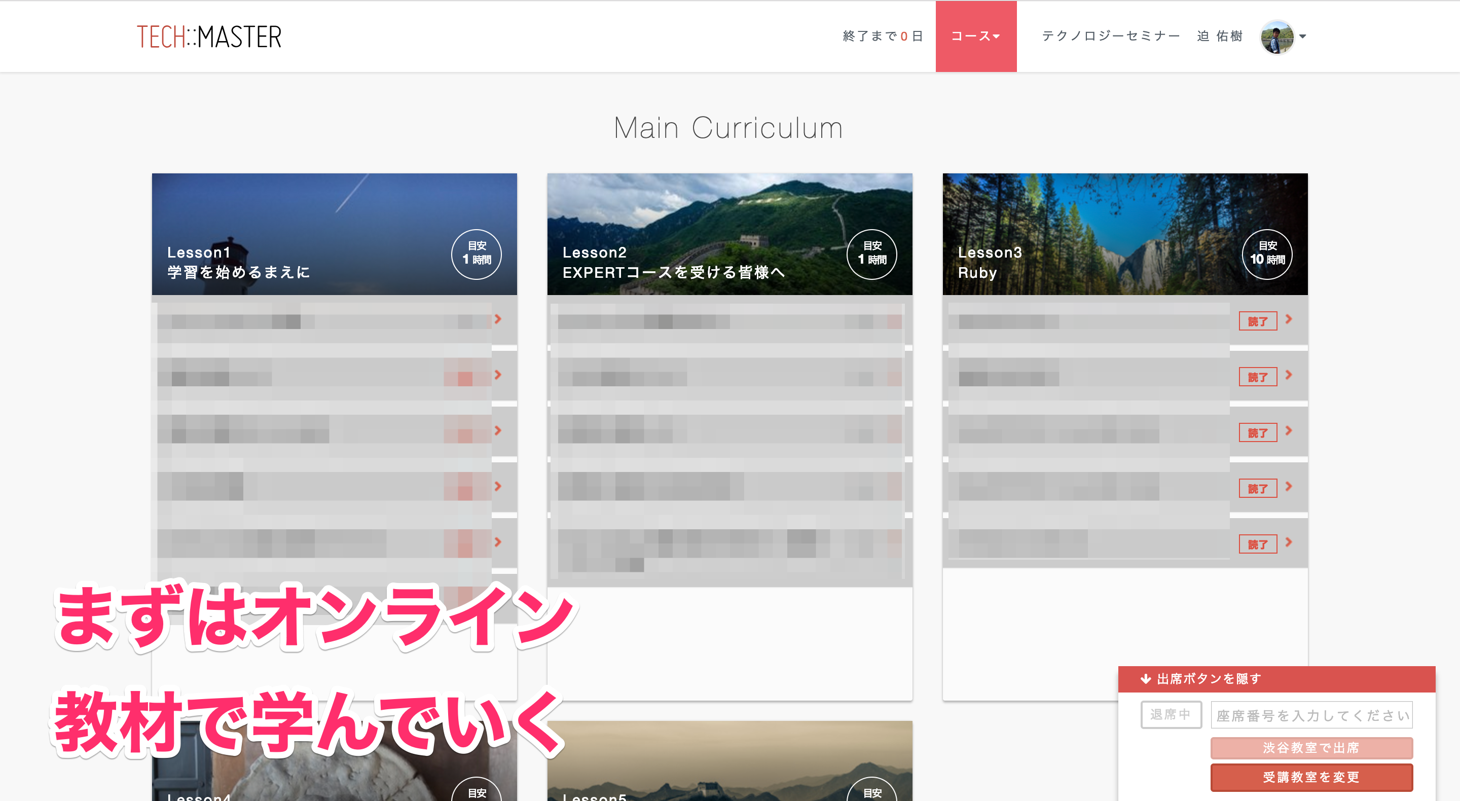Click first row chevron in Lesson1 list
This screenshot has width=1460, height=801.
498,319
